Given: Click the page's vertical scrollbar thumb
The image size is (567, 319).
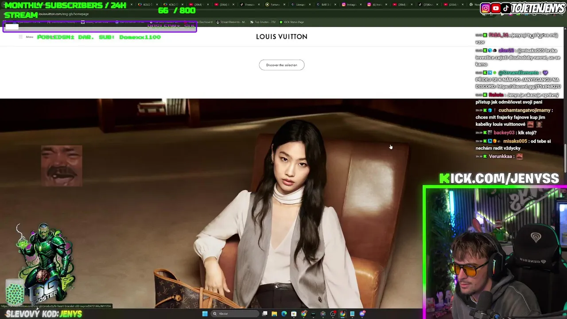Looking at the screenshot, I should [x=565, y=159].
